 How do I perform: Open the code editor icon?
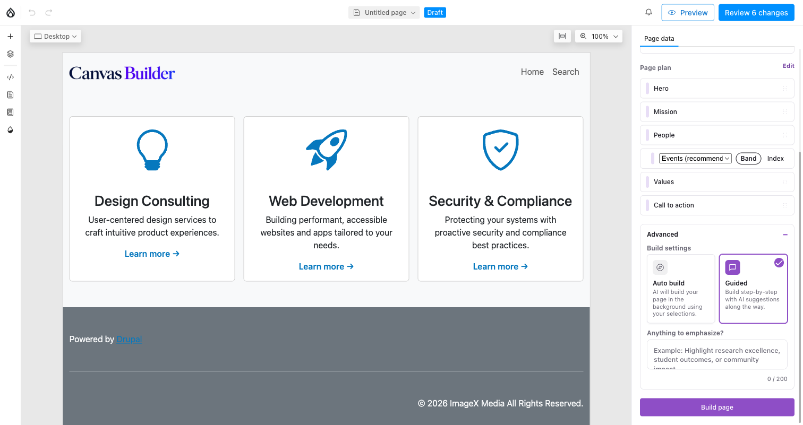point(10,77)
